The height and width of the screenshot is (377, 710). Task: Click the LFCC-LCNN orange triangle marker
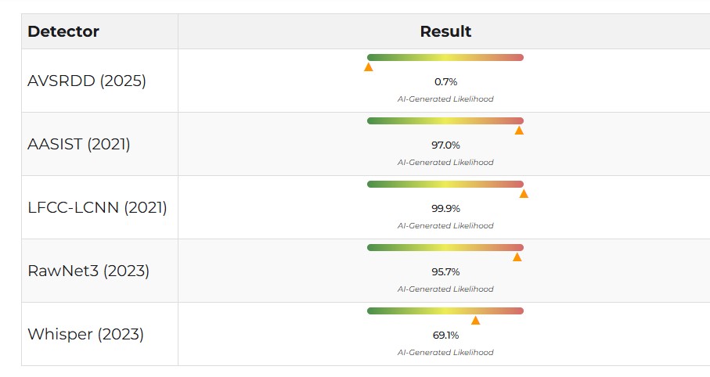(x=524, y=194)
